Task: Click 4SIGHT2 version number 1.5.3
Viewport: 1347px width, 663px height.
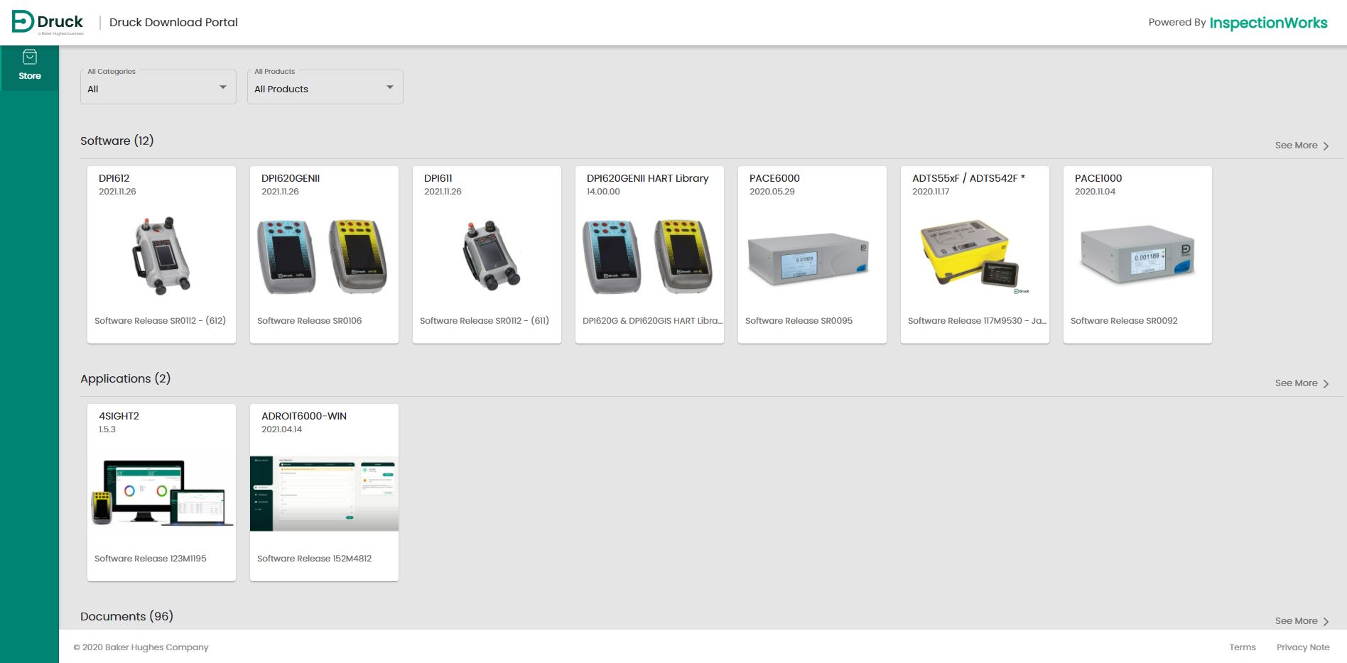Action: pos(107,429)
